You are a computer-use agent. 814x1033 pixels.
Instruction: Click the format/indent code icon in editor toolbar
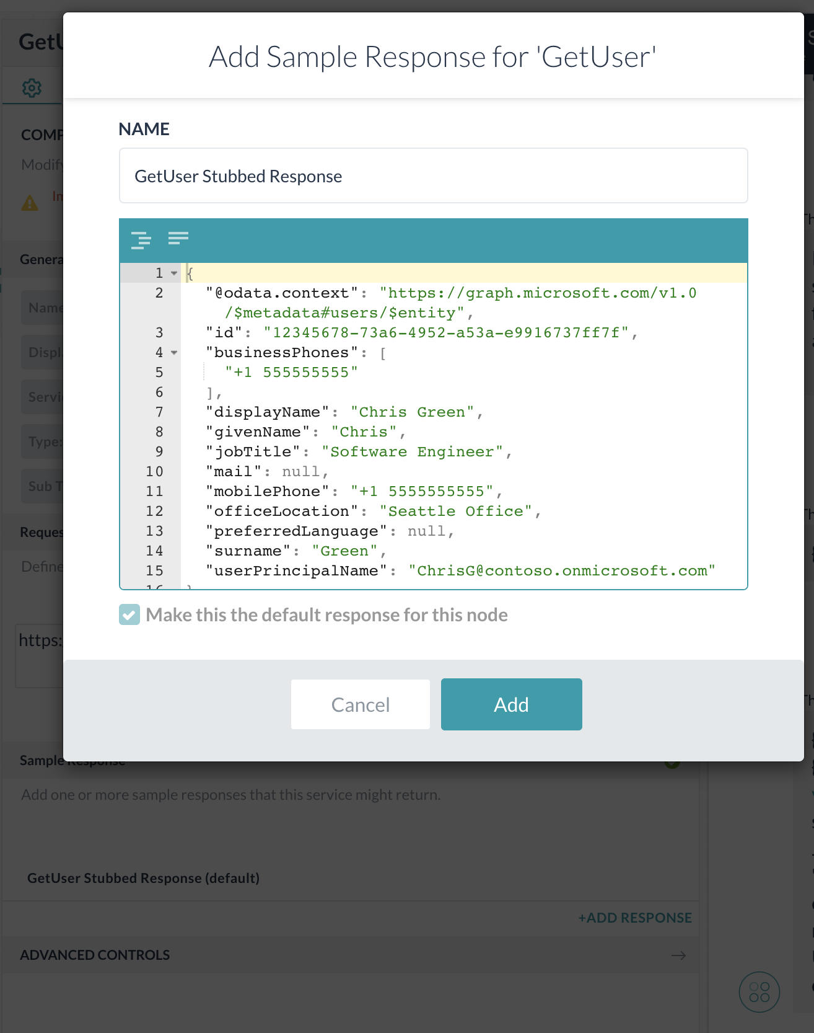[x=141, y=239]
